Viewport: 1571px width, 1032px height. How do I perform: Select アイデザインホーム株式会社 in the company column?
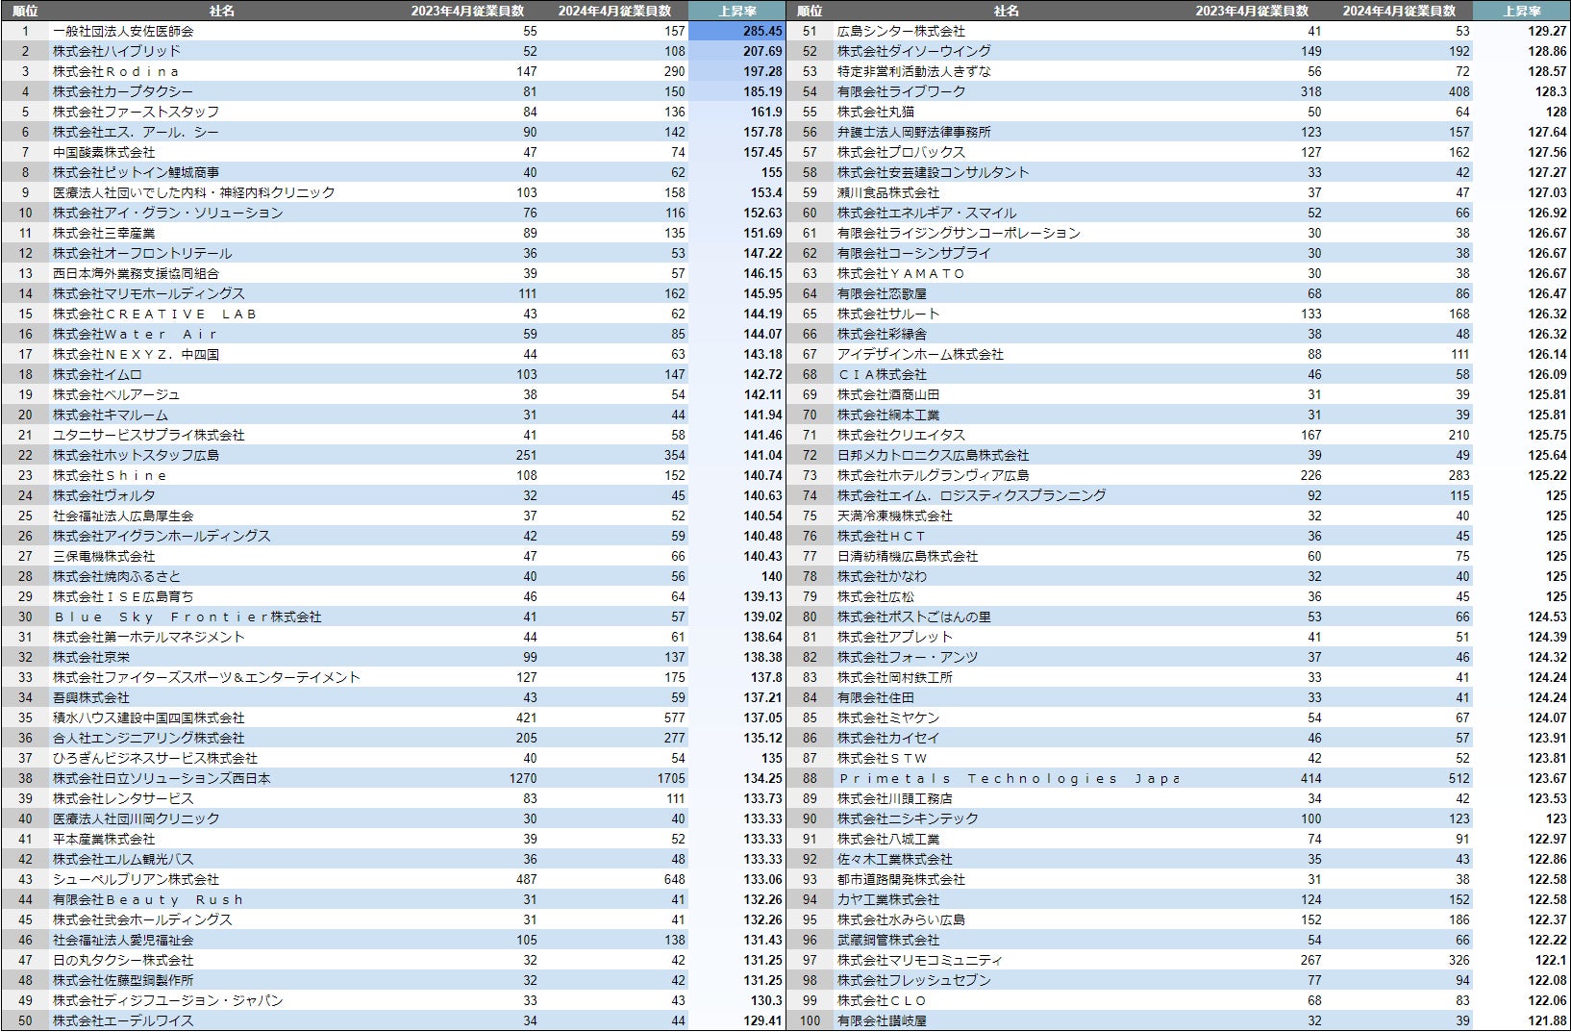(x=920, y=354)
